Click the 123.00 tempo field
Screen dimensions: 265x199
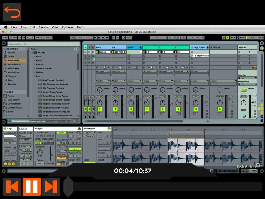click(x=13, y=38)
